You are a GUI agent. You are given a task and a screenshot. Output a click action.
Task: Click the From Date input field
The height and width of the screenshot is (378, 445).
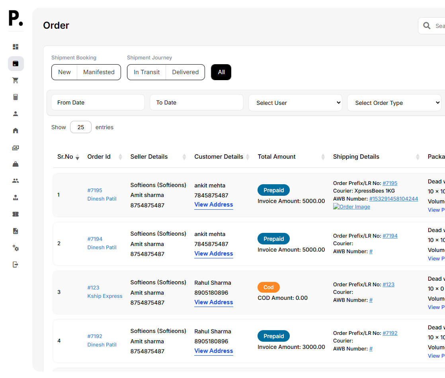98,102
